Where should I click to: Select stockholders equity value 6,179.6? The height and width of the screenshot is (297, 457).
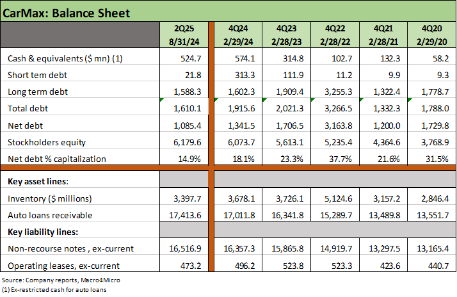[x=188, y=142]
